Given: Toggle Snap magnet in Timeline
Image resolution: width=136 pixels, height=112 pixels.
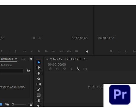Looking at the screenshot, I should [x=57, y=69].
